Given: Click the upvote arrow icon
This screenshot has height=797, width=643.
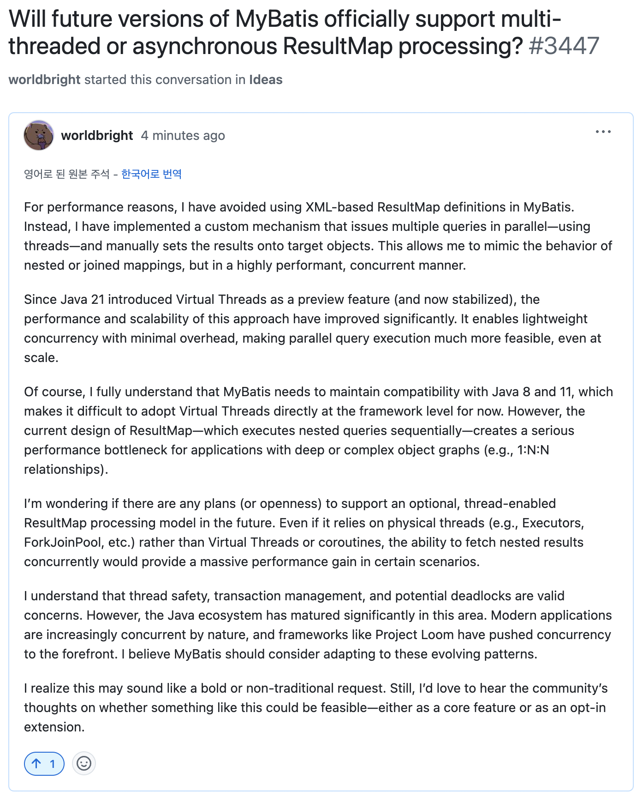Looking at the screenshot, I should 36,763.
